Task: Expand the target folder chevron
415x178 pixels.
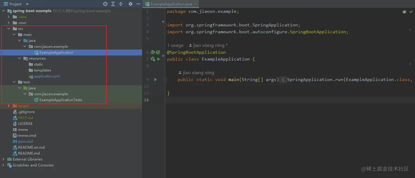Action: pos(9,106)
